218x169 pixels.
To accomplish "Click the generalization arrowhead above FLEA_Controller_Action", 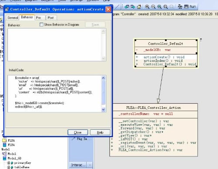I will coord(158,101).
